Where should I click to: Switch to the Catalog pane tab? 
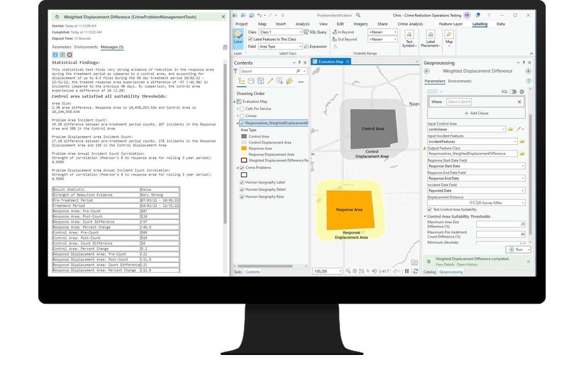point(430,272)
